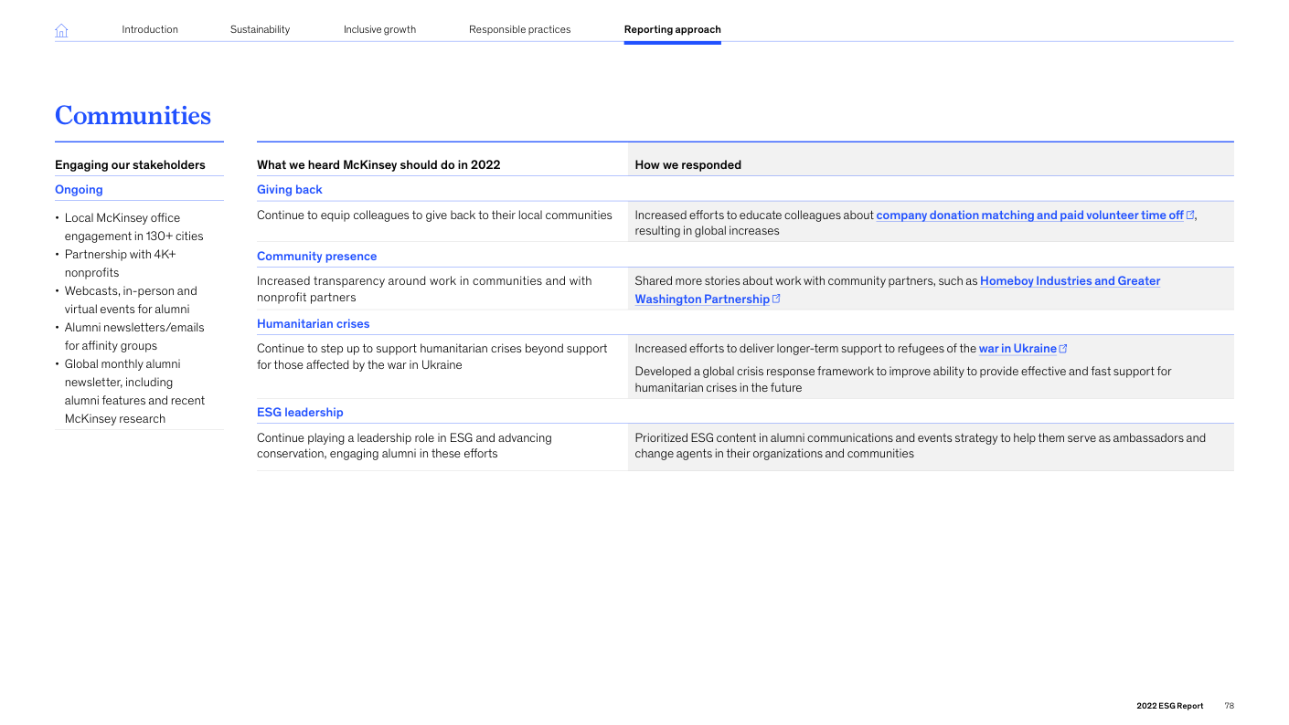
Task: Click external-link icon beside war in Ukraine
Action: [1062, 349]
